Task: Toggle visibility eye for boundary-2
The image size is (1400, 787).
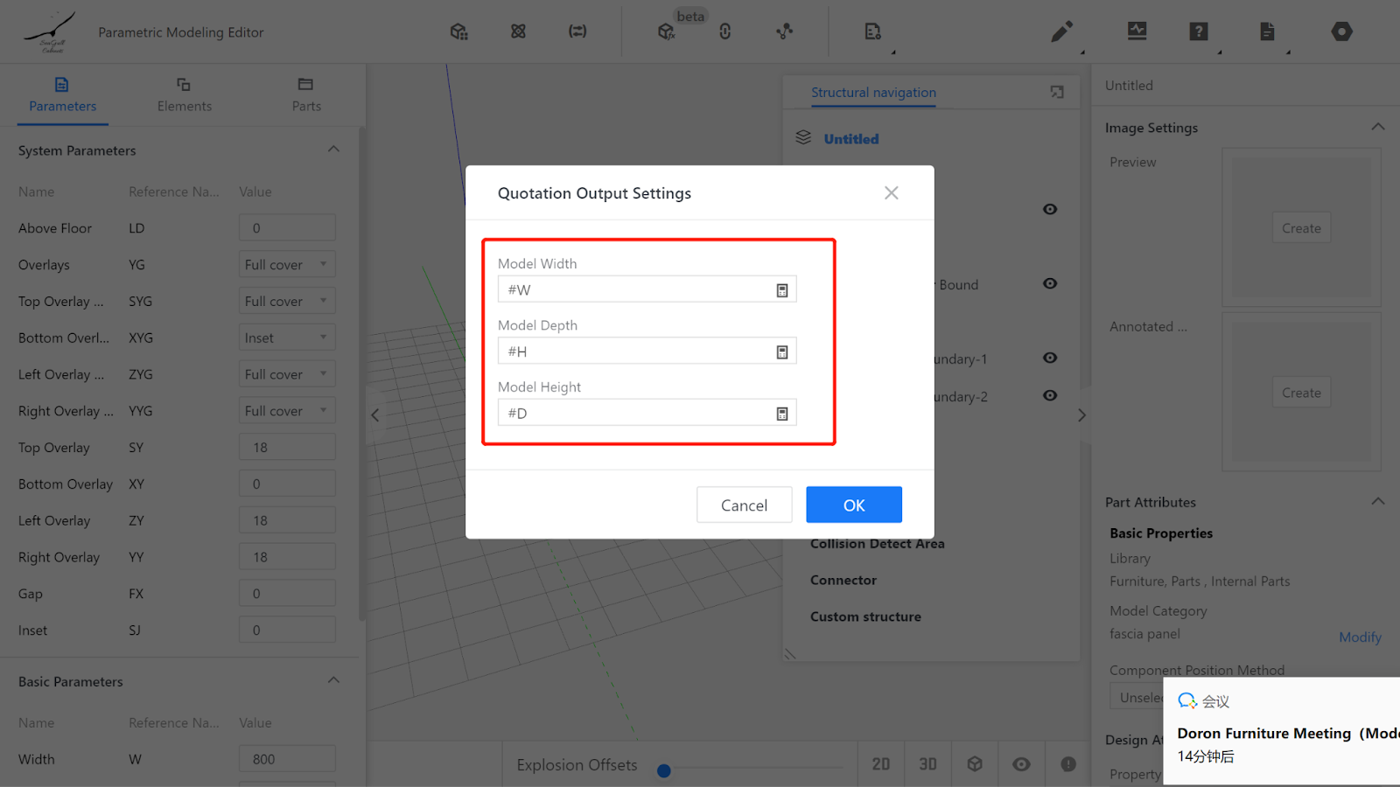Action: click(1050, 395)
